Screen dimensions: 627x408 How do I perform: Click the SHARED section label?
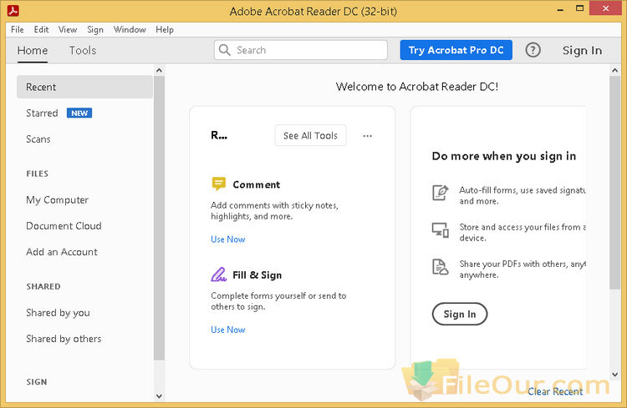click(43, 287)
